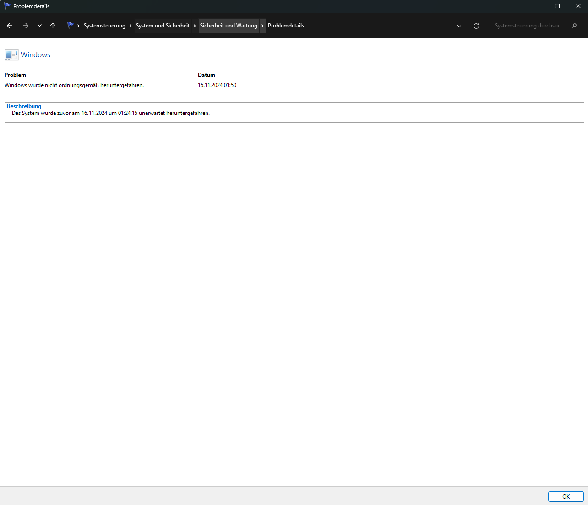The height and width of the screenshot is (505, 588).
Task: Select the text 'Windows wurde nicht ordnungsgemäß heruntergefahren.'
Action: [74, 85]
